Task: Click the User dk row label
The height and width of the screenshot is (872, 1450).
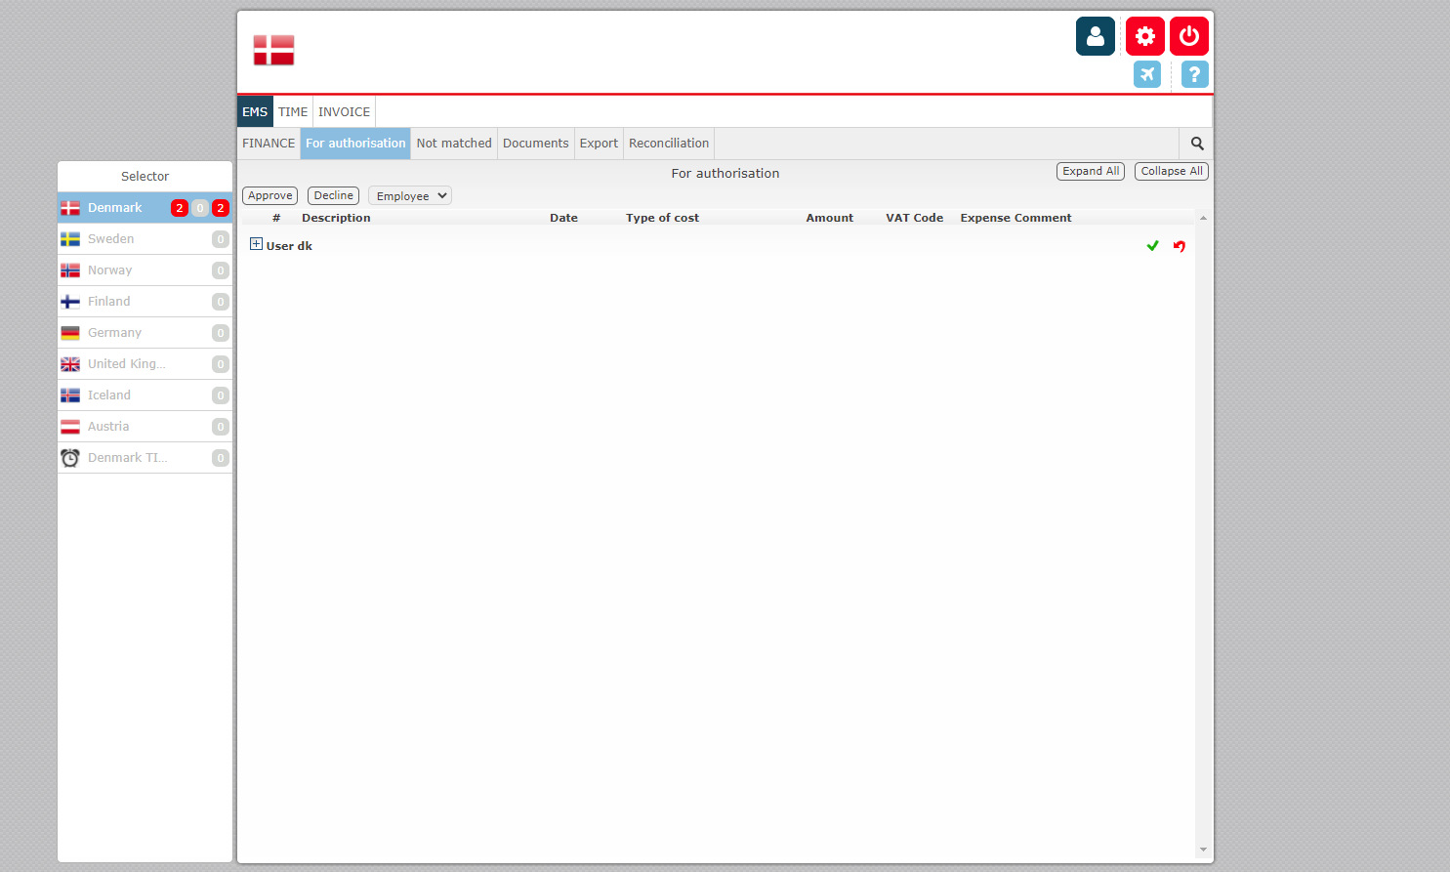Action: pos(289,246)
